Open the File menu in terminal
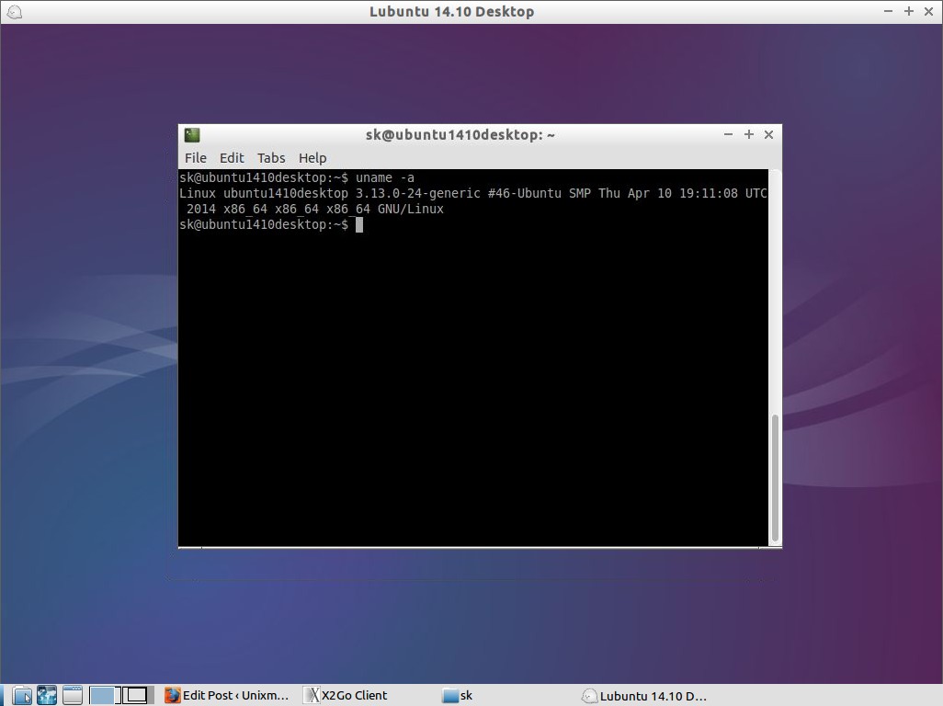943x706 pixels. pos(196,158)
